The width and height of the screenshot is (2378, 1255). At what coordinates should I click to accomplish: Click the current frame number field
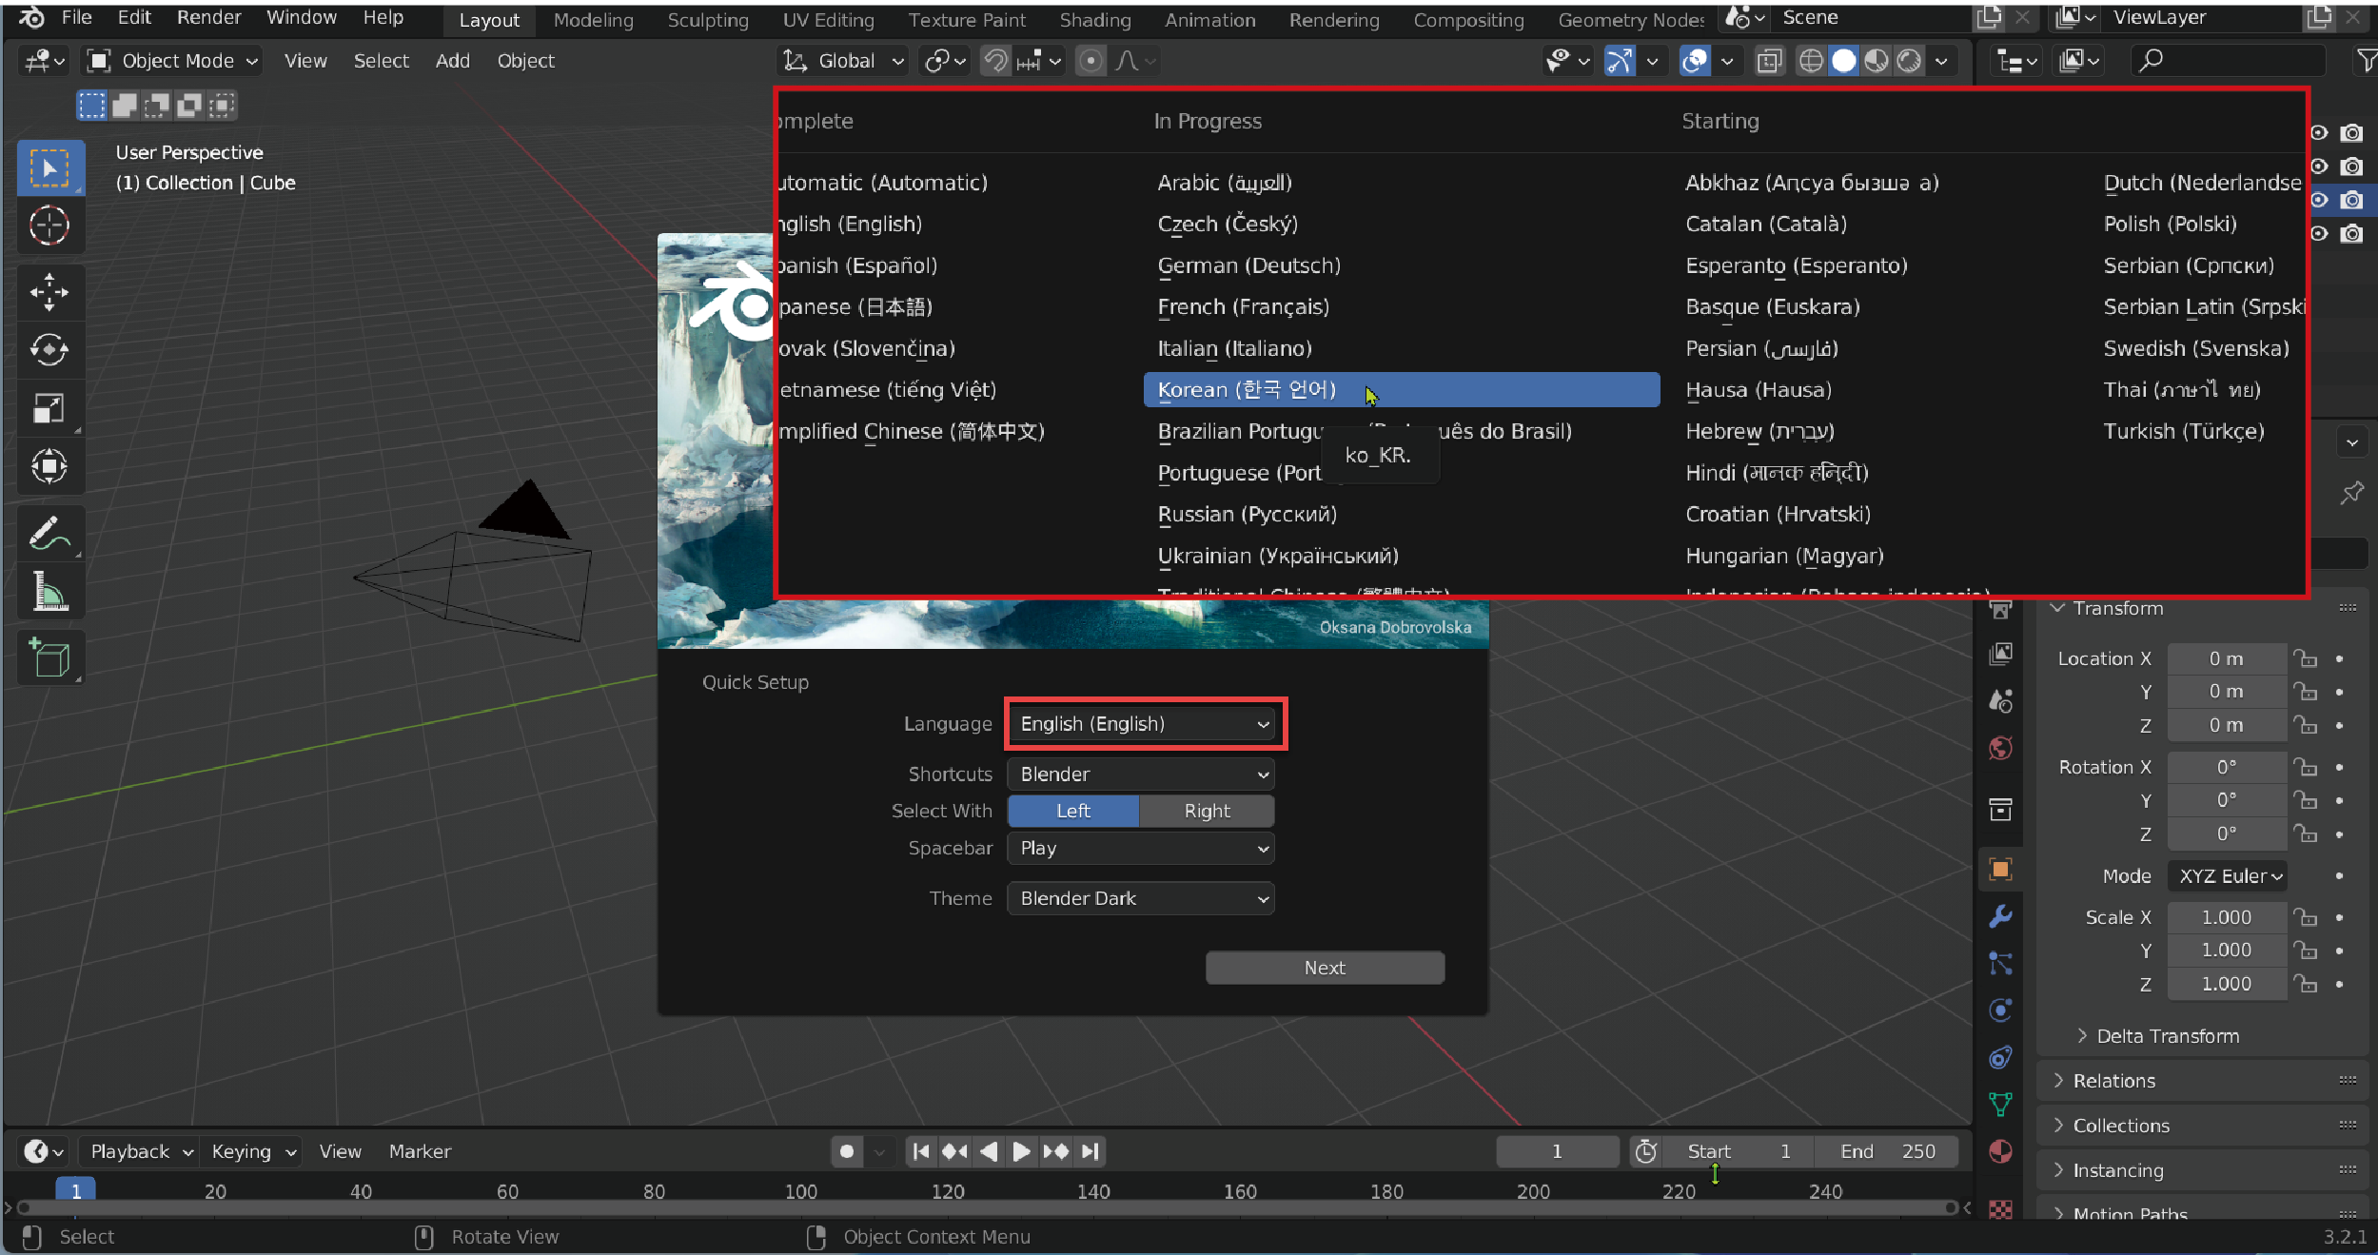(x=1557, y=1151)
